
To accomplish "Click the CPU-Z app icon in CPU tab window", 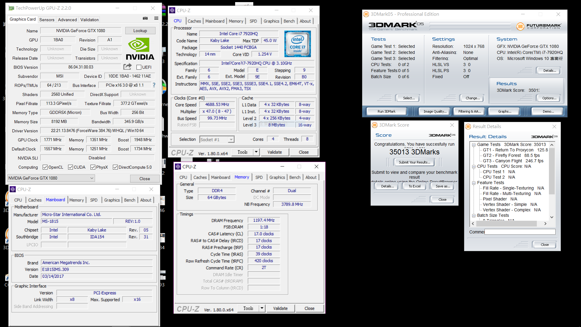I will [172, 10].
